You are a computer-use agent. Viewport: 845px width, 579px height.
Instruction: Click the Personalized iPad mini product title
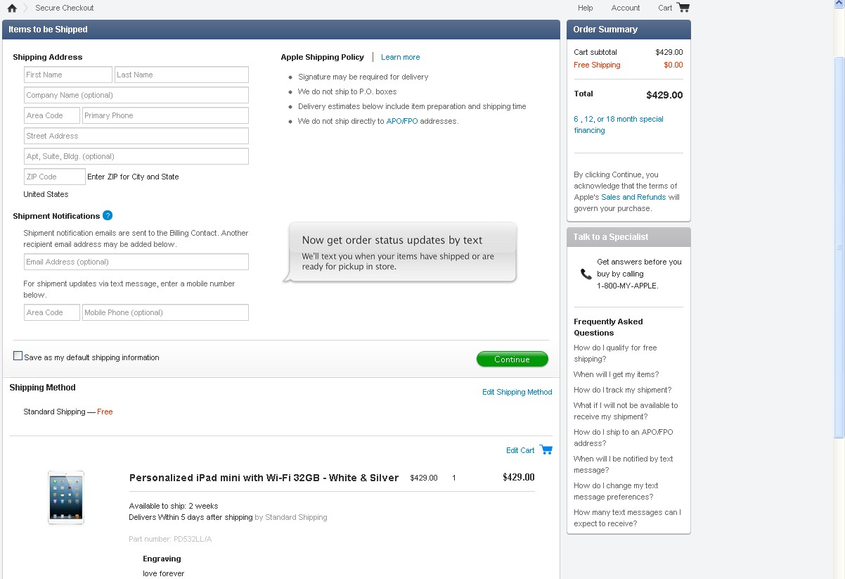pyautogui.click(x=264, y=478)
